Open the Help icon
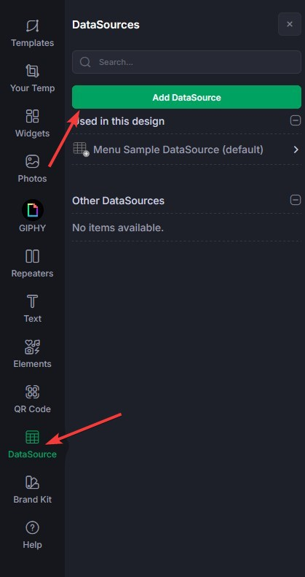Image resolution: width=305 pixels, height=577 pixels. (32, 527)
